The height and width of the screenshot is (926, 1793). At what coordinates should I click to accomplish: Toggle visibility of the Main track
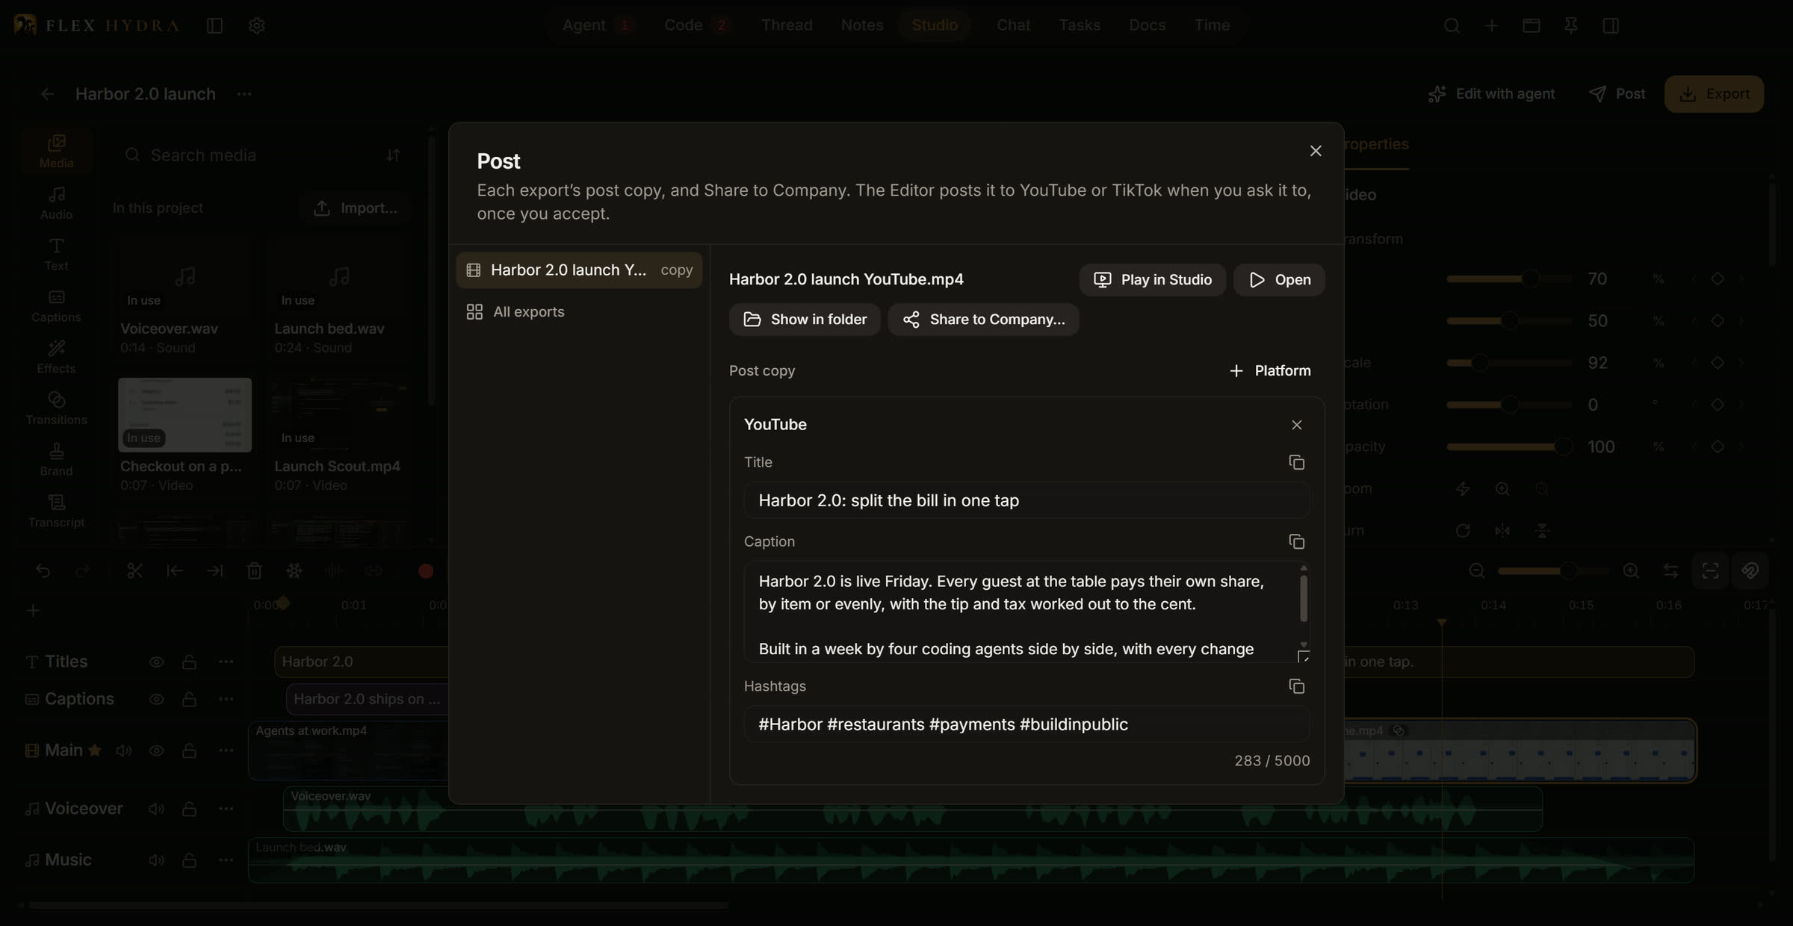(x=156, y=751)
